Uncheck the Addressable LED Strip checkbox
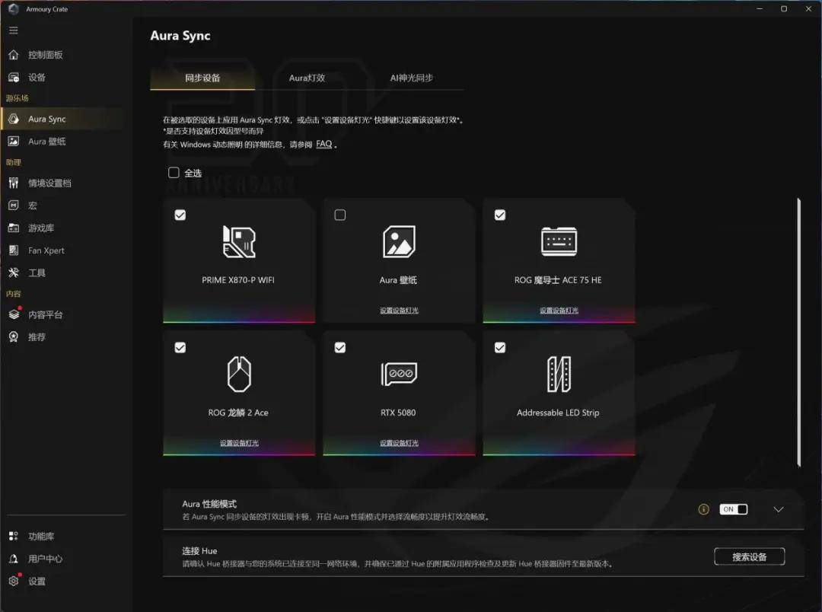 [500, 348]
